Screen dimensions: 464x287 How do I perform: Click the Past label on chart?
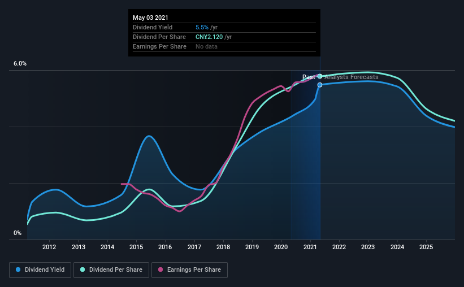(x=309, y=77)
